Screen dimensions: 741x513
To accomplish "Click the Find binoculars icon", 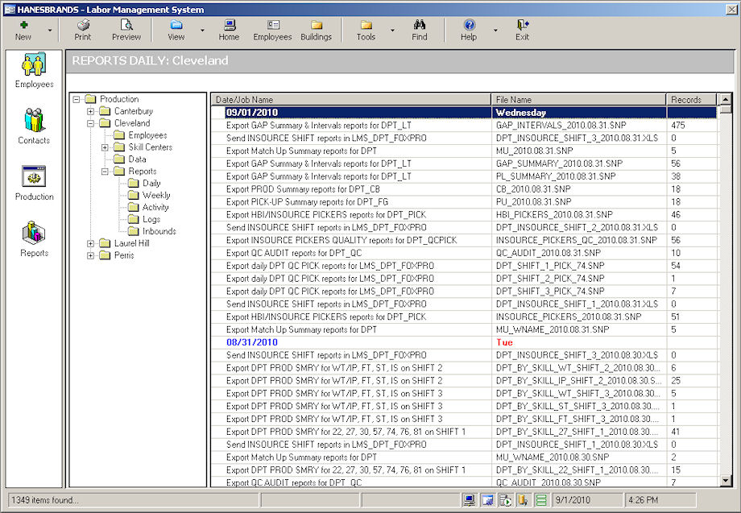I will [419, 25].
